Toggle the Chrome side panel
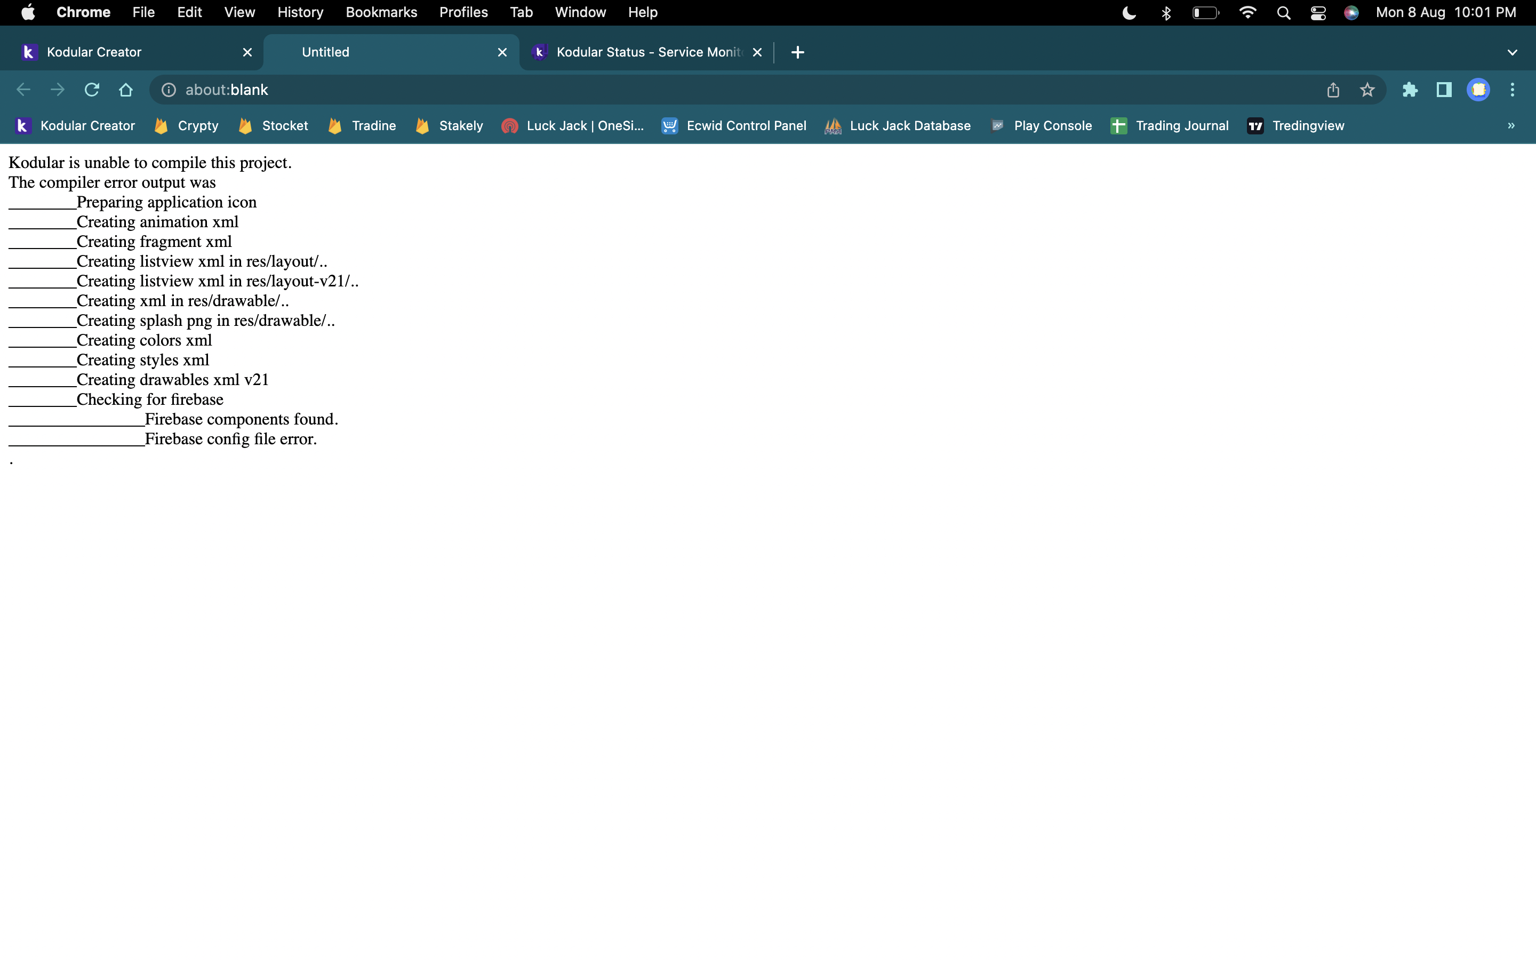 tap(1444, 90)
